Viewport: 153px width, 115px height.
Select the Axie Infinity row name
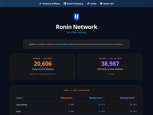pyautogui.click(x=22, y=105)
